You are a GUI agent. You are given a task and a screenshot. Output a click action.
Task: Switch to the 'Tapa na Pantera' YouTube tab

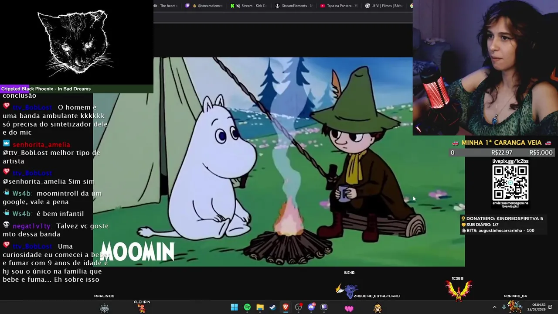339,6
